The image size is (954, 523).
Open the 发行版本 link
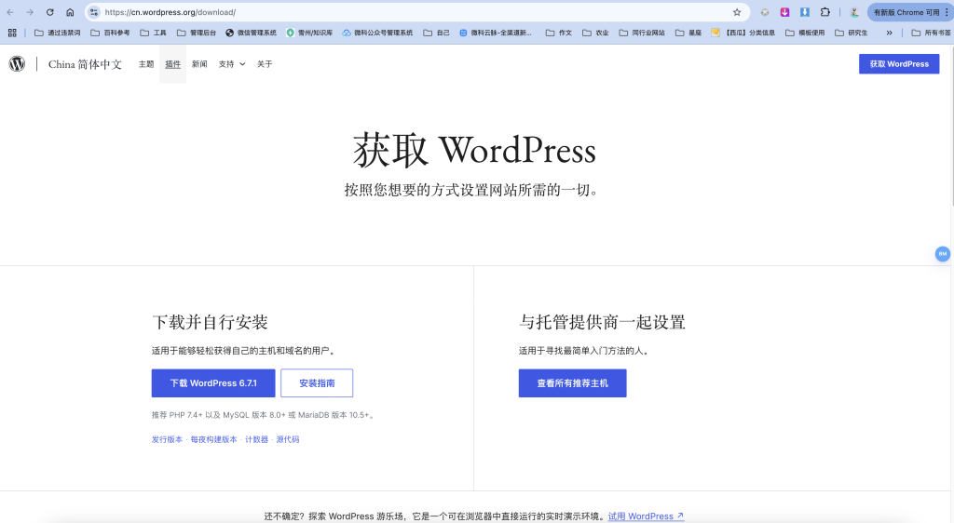(168, 439)
